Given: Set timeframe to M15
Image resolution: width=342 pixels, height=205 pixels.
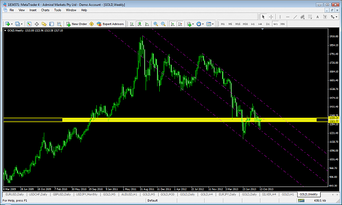Looking at the screenshot, I should coord(237,24).
